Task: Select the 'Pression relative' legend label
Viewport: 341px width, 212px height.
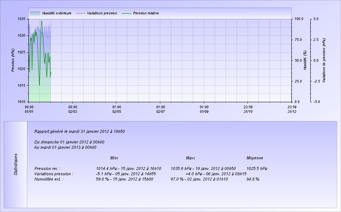Action: click(x=146, y=13)
